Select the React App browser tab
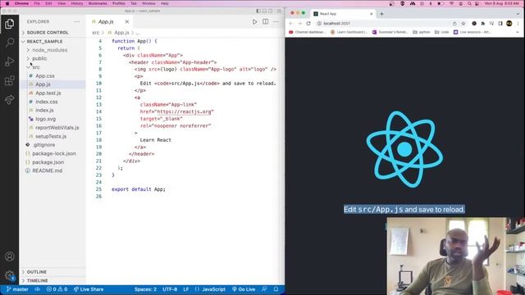The image size is (525, 295). pos(343,14)
